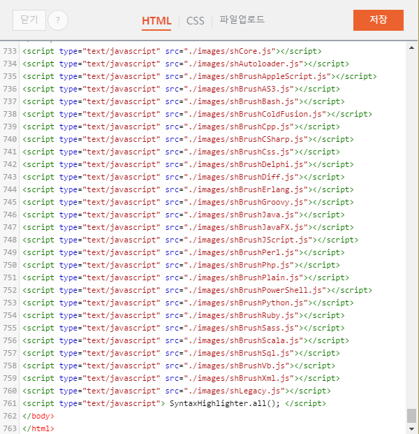The image size is (419, 434).
Task: Click on shBrushCpp.js line
Action: click(181, 126)
